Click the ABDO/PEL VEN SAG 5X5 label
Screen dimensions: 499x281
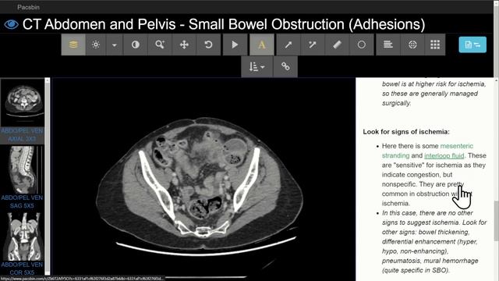tap(22, 201)
